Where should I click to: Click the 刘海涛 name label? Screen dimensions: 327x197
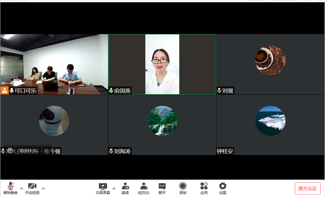click(122, 151)
